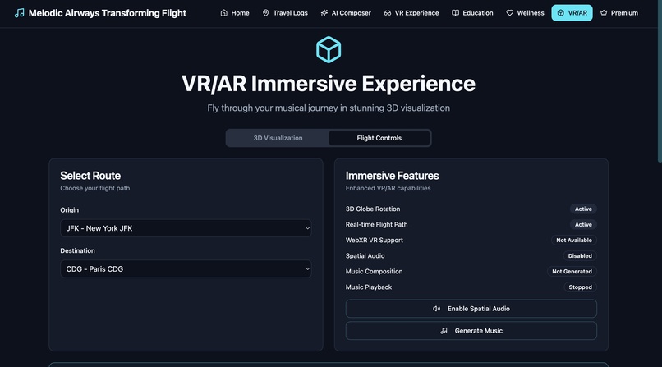Click the Premium crown icon
Viewport: 662px width, 367px height.
coord(604,13)
